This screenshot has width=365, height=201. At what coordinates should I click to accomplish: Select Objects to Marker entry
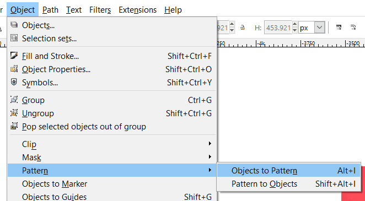[112, 184]
